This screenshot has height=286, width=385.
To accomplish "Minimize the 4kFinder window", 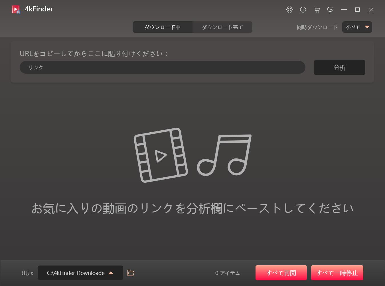I will pos(344,10).
